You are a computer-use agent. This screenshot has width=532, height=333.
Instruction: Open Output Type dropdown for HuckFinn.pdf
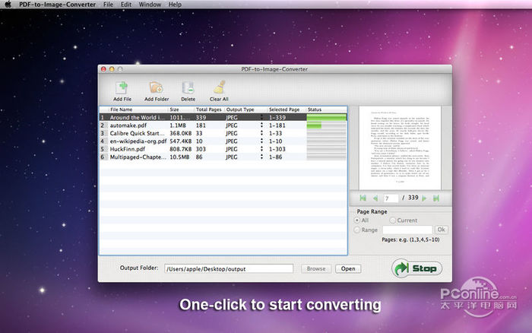click(x=262, y=148)
